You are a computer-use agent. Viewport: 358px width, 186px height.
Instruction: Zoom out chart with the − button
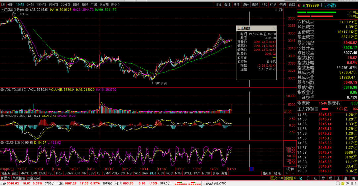pos(293,173)
